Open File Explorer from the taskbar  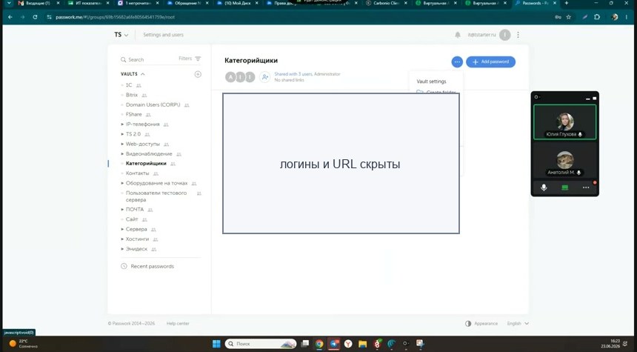[x=363, y=344]
